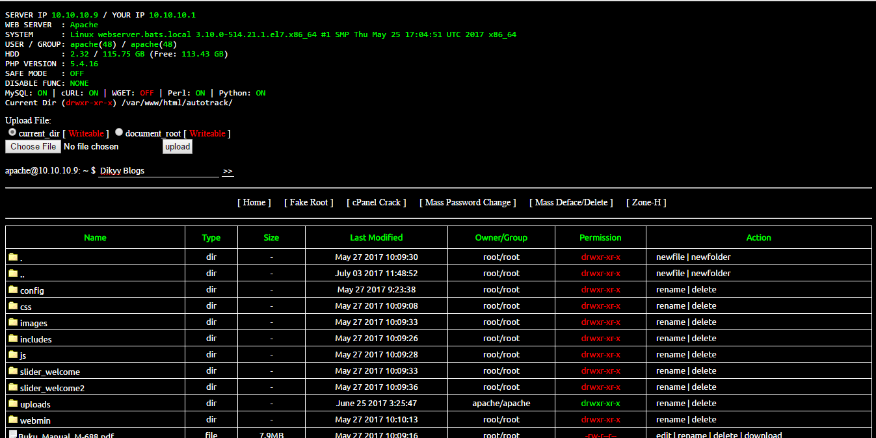Open the slider_welcome folder icon
The height and width of the screenshot is (438, 876).
point(13,370)
